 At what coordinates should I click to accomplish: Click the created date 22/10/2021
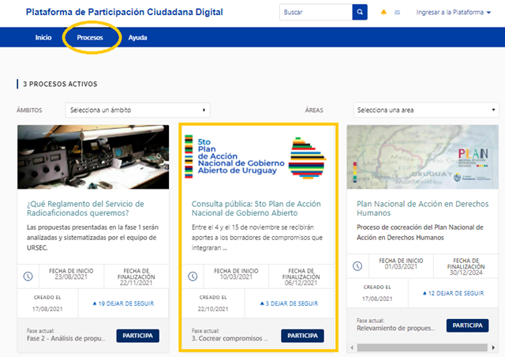(213, 309)
